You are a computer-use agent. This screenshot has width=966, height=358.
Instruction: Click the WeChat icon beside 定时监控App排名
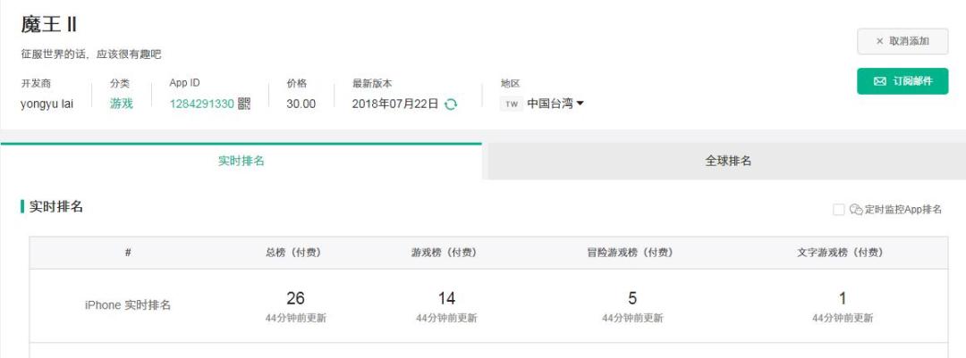click(856, 210)
